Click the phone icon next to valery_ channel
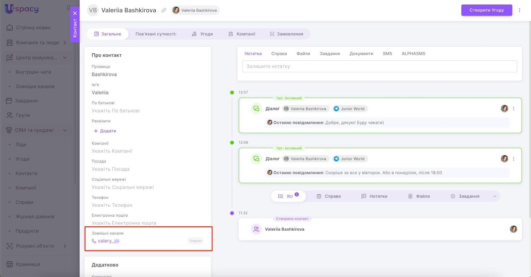531x277 pixels. tap(94, 241)
